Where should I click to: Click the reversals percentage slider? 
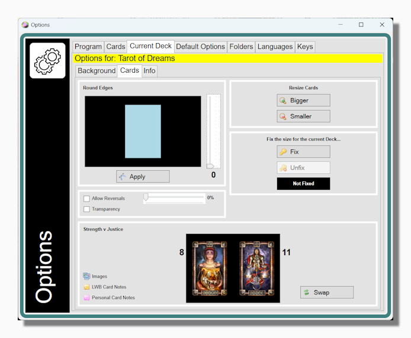click(x=174, y=198)
